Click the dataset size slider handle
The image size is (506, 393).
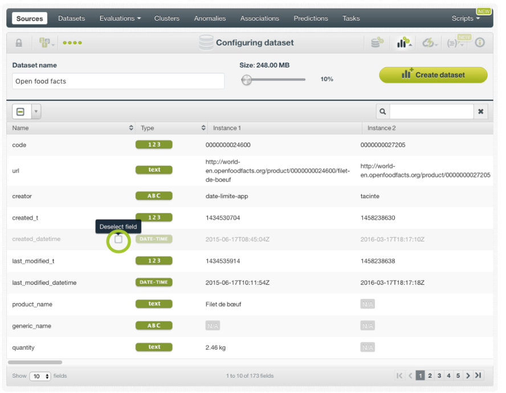point(246,80)
